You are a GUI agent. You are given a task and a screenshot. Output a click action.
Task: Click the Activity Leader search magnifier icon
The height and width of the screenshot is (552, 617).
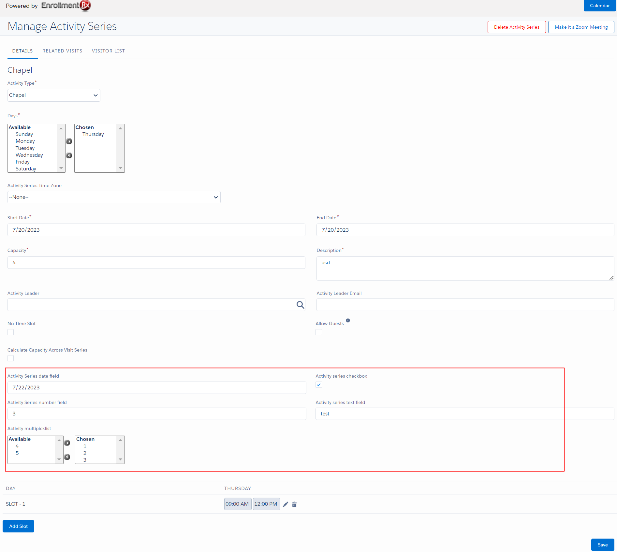[x=300, y=305]
